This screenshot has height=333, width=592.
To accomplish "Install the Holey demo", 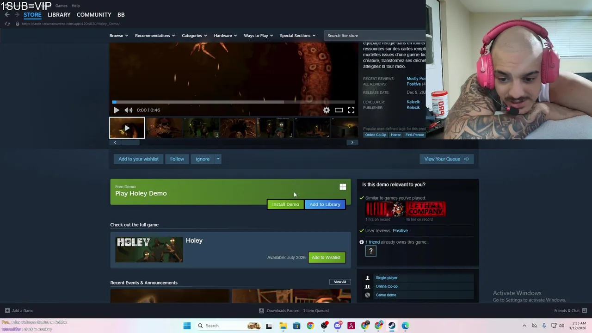I will [285, 204].
